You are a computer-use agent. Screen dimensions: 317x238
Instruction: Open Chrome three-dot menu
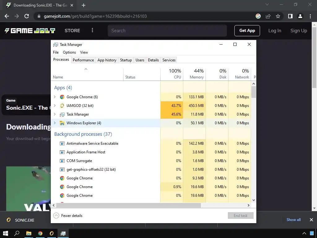(310, 16)
